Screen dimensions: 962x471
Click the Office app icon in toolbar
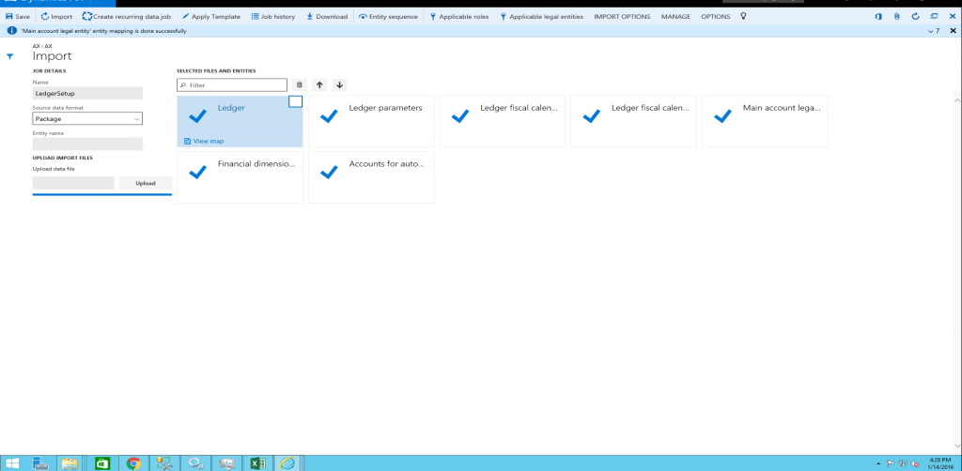coord(878,17)
